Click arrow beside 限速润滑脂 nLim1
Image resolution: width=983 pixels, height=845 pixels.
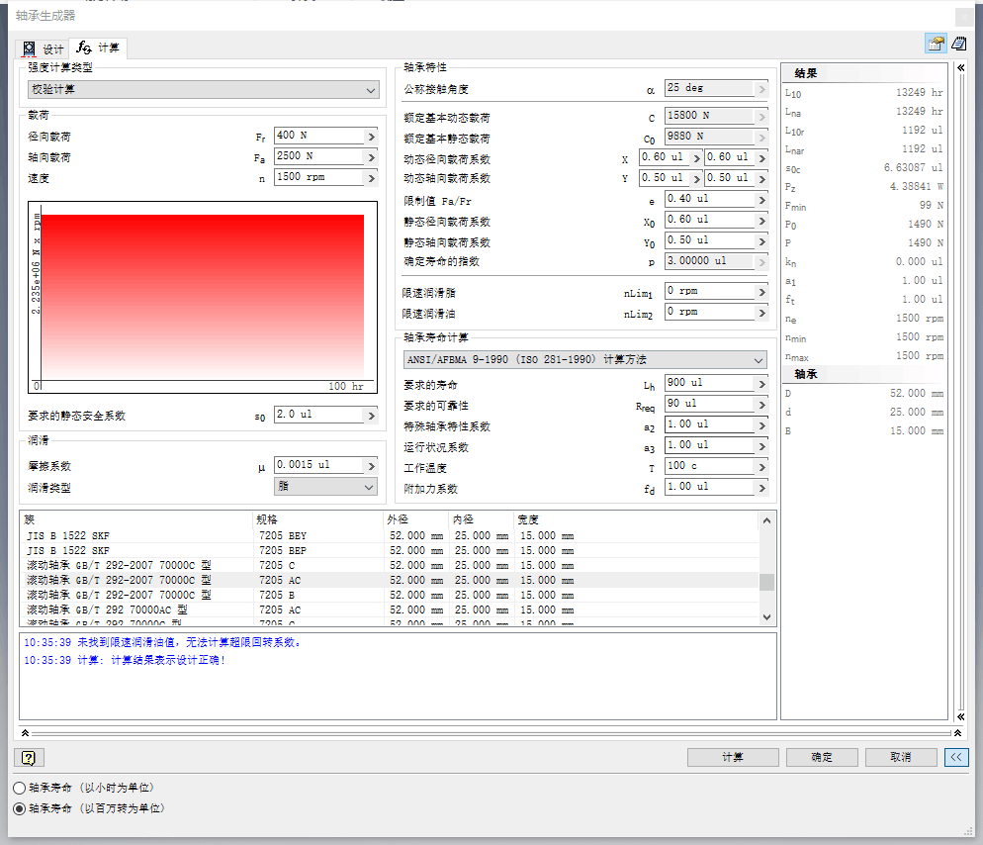(762, 292)
